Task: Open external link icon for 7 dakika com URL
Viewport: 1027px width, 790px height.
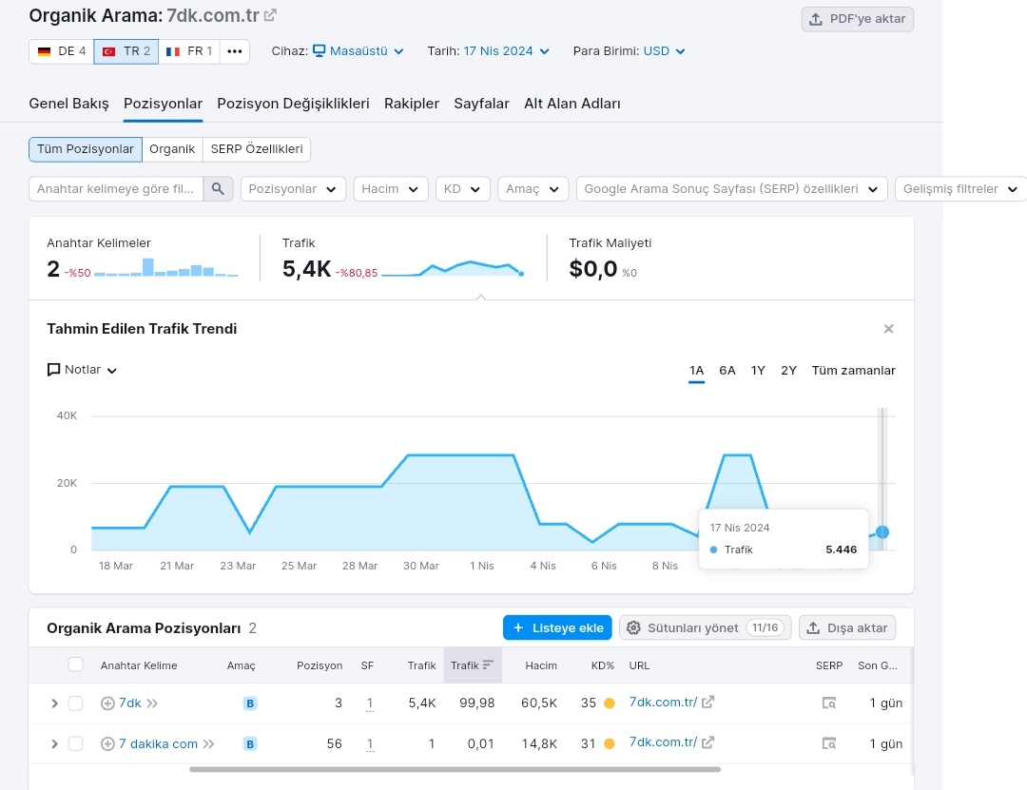Action: (707, 742)
